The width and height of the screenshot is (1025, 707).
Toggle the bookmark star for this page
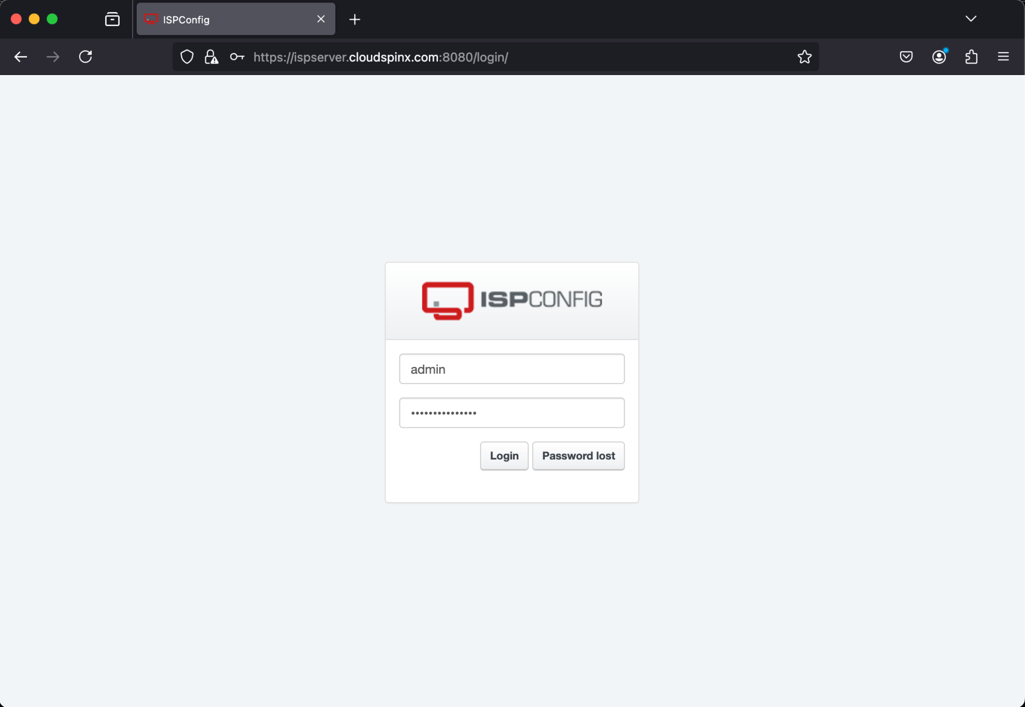pos(804,56)
